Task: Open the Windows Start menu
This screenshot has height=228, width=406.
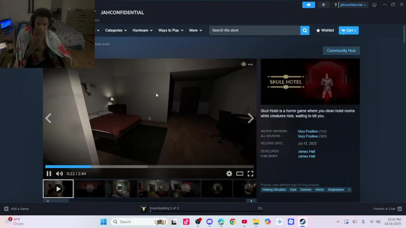Action: (x=103, y=222)
